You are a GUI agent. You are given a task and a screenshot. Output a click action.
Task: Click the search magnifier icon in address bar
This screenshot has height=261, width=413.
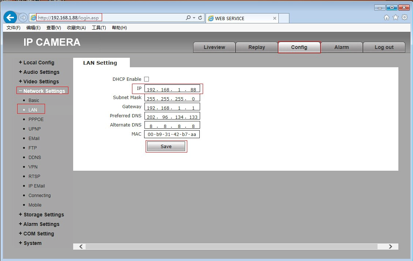pyautogui.click(x=188, y=18)
